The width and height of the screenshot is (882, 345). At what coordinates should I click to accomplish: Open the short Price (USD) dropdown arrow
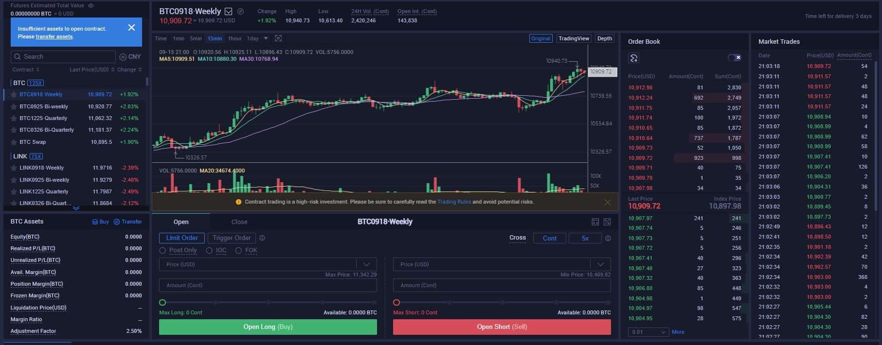[x=600, y=264]
